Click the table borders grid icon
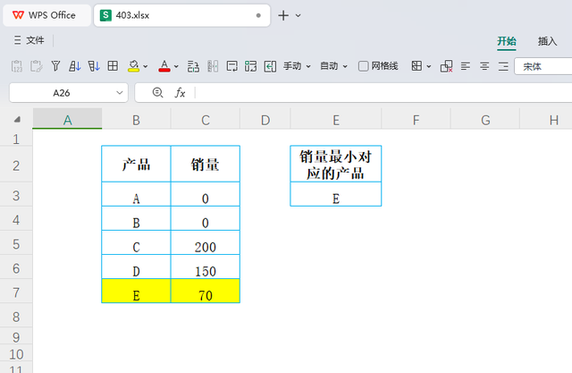Image resolution: width=572 pixels, height=373 pixels. tap(113, 66)
